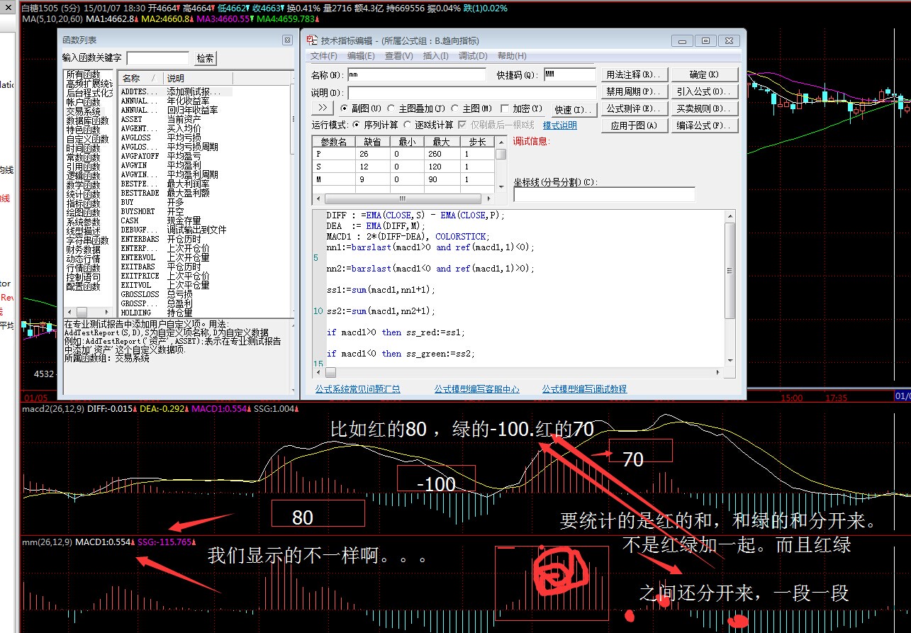This screenshot has height=633, width=911.
Task: Click function category list horizontal scrollbar thumb
Action: [82, 313]
